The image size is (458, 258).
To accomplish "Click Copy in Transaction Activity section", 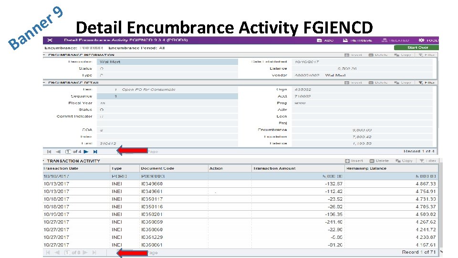I will click(x=404, y=161).
